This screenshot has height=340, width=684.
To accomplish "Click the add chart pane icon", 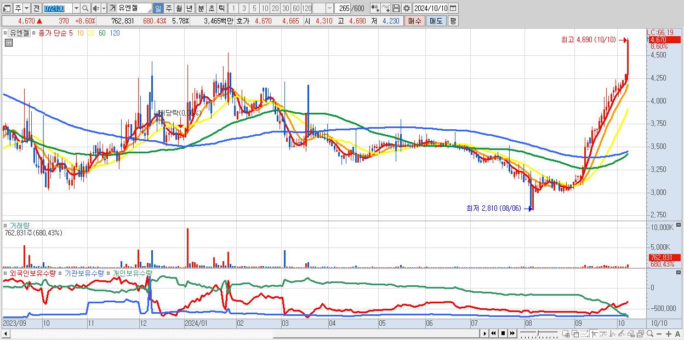I will tap(566, 333).
